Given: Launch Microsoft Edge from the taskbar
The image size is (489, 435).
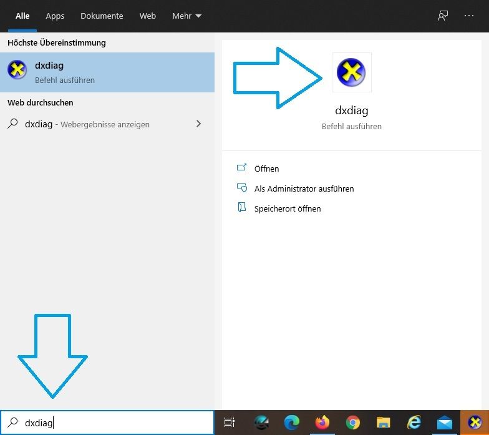Looking at the screenshot, I should click(291, 423).
